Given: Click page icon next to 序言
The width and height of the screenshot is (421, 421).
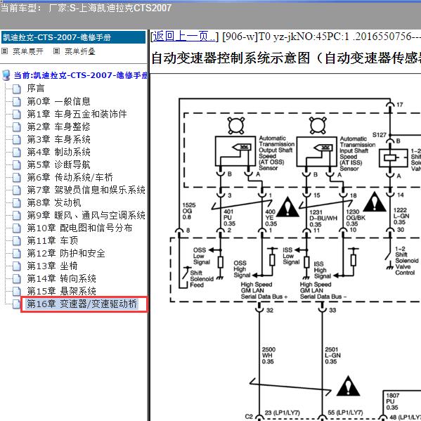Looking at the screenshot, I should click(17, 89).
